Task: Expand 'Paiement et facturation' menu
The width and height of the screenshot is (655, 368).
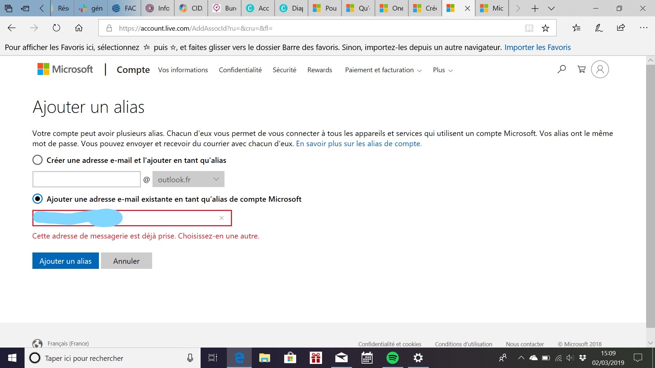Action: tap(383, 70)
